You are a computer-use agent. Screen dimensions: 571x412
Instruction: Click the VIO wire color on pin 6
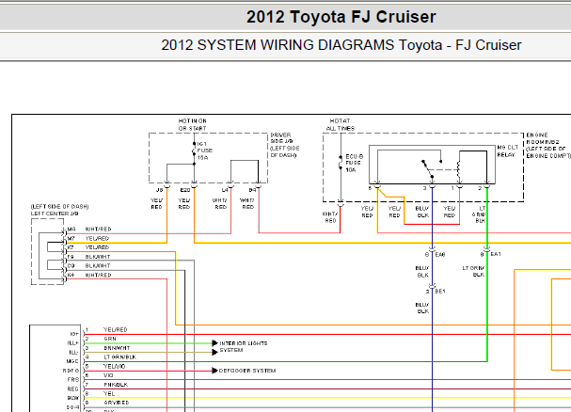pyautogui.click(x=108, y=375)
